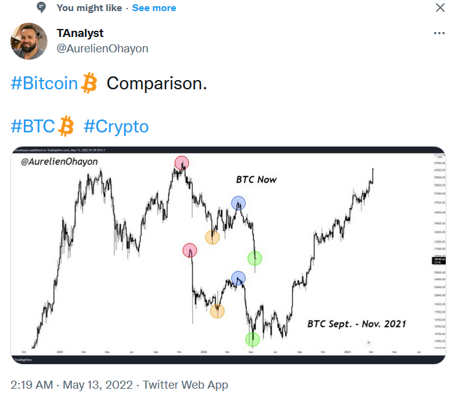Open the #Bitcoin hashtag

(x=44, y=83)
